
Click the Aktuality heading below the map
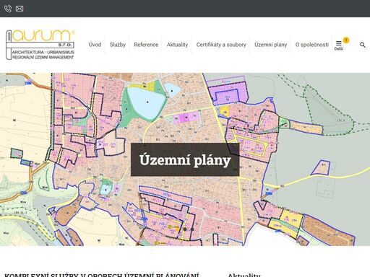(244, 275)
